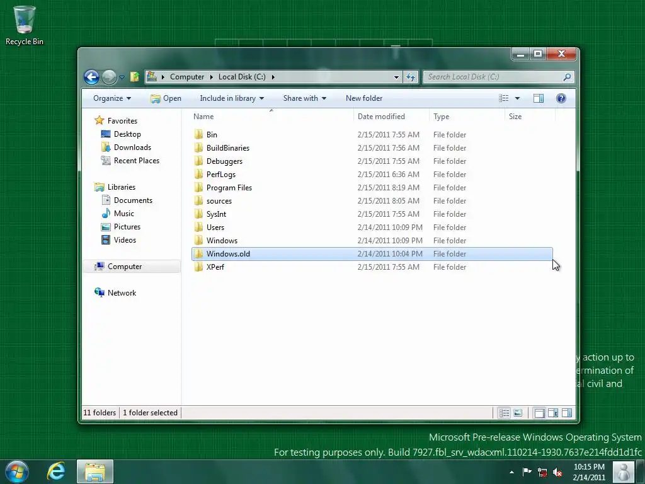
Task: Select the Users folder
Action: (x=215, y=227)
